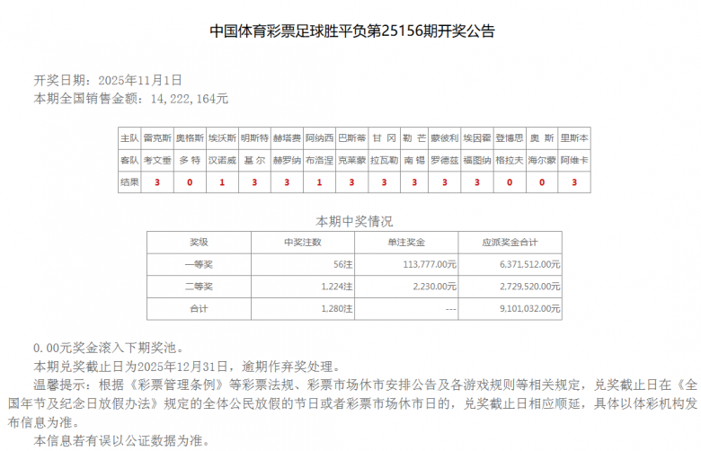Viewport: 701px width, 451px height.
Task: Click home team cell 里斯本
Action: tap(573, 138)
